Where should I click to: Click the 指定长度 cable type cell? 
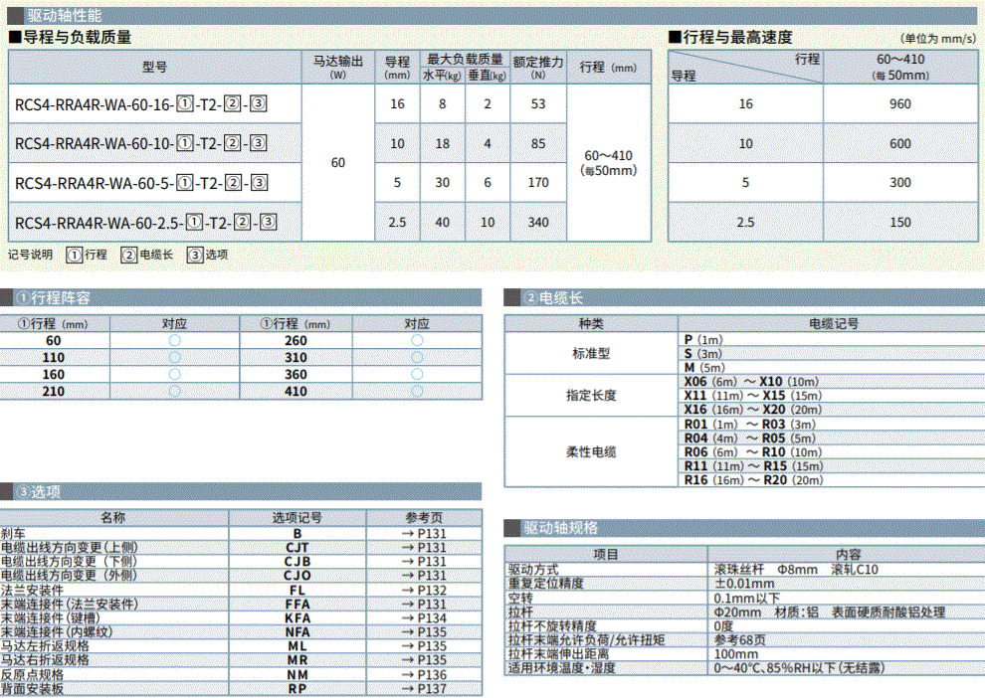(591, 396)
